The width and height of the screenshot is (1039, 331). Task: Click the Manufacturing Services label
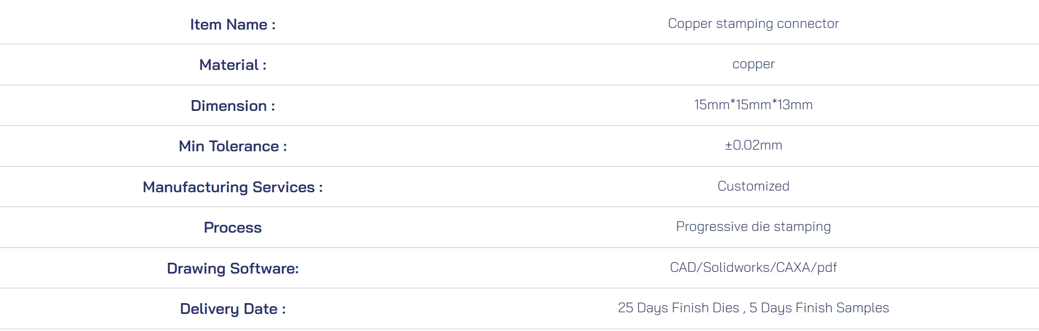tap(233, 187)
